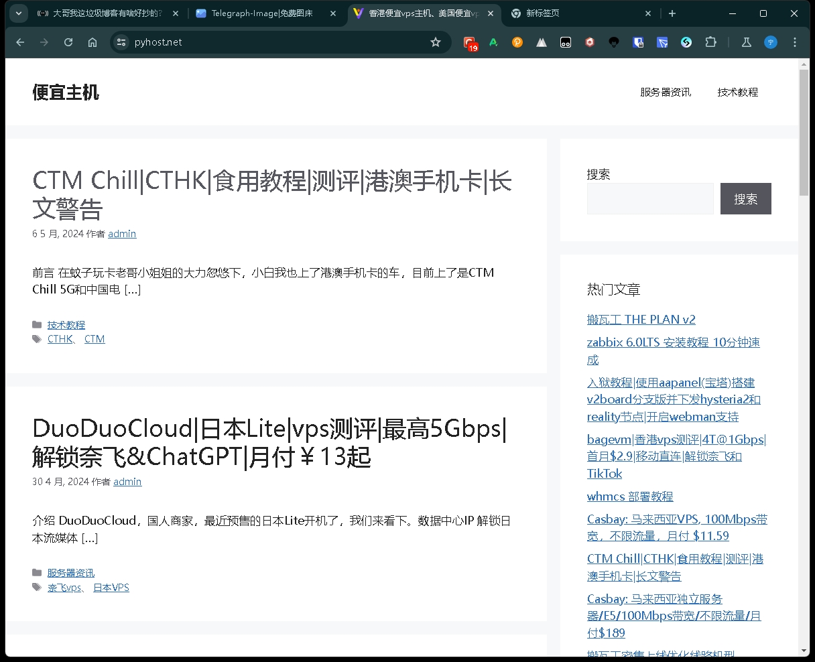Screen dimensions: 815x662
Task: Open admin author link under DuoDuoCloud post
Action: (127, 482)
